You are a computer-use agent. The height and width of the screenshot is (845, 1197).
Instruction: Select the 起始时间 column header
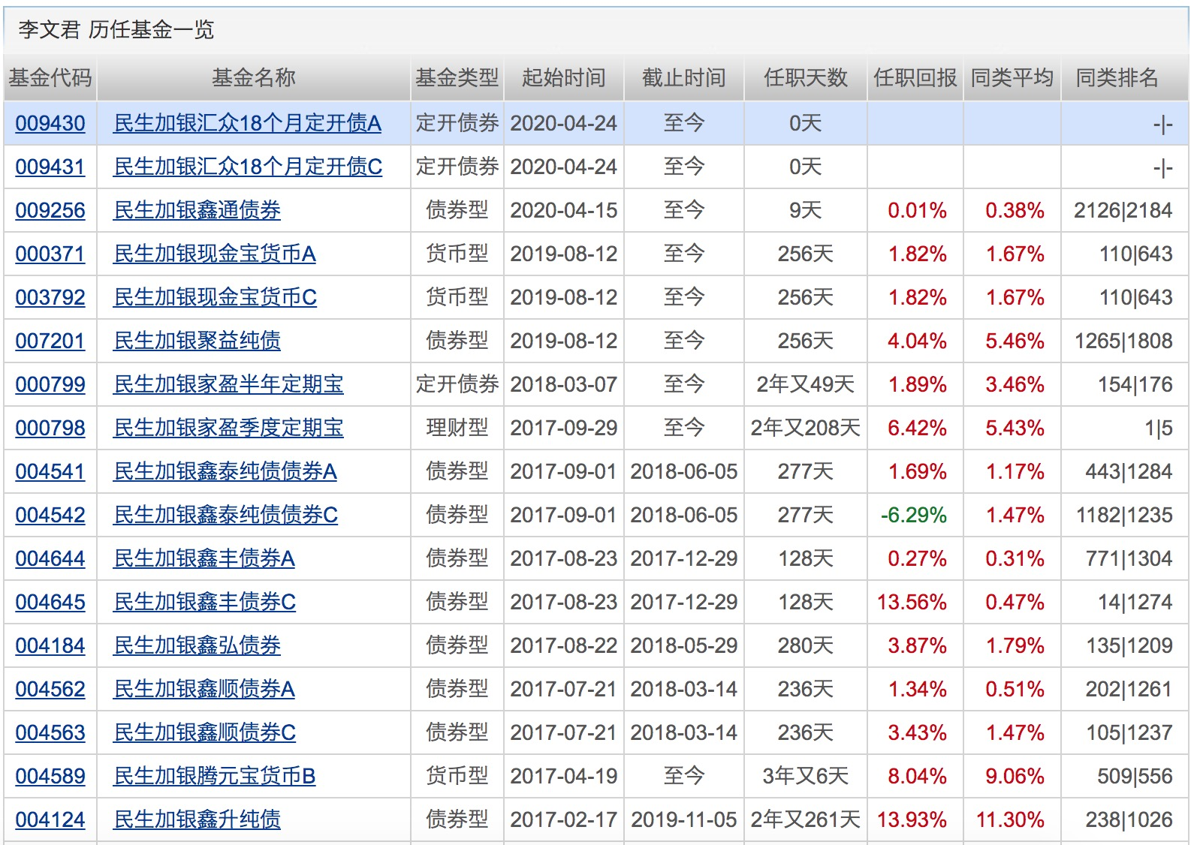click(564, 77)
